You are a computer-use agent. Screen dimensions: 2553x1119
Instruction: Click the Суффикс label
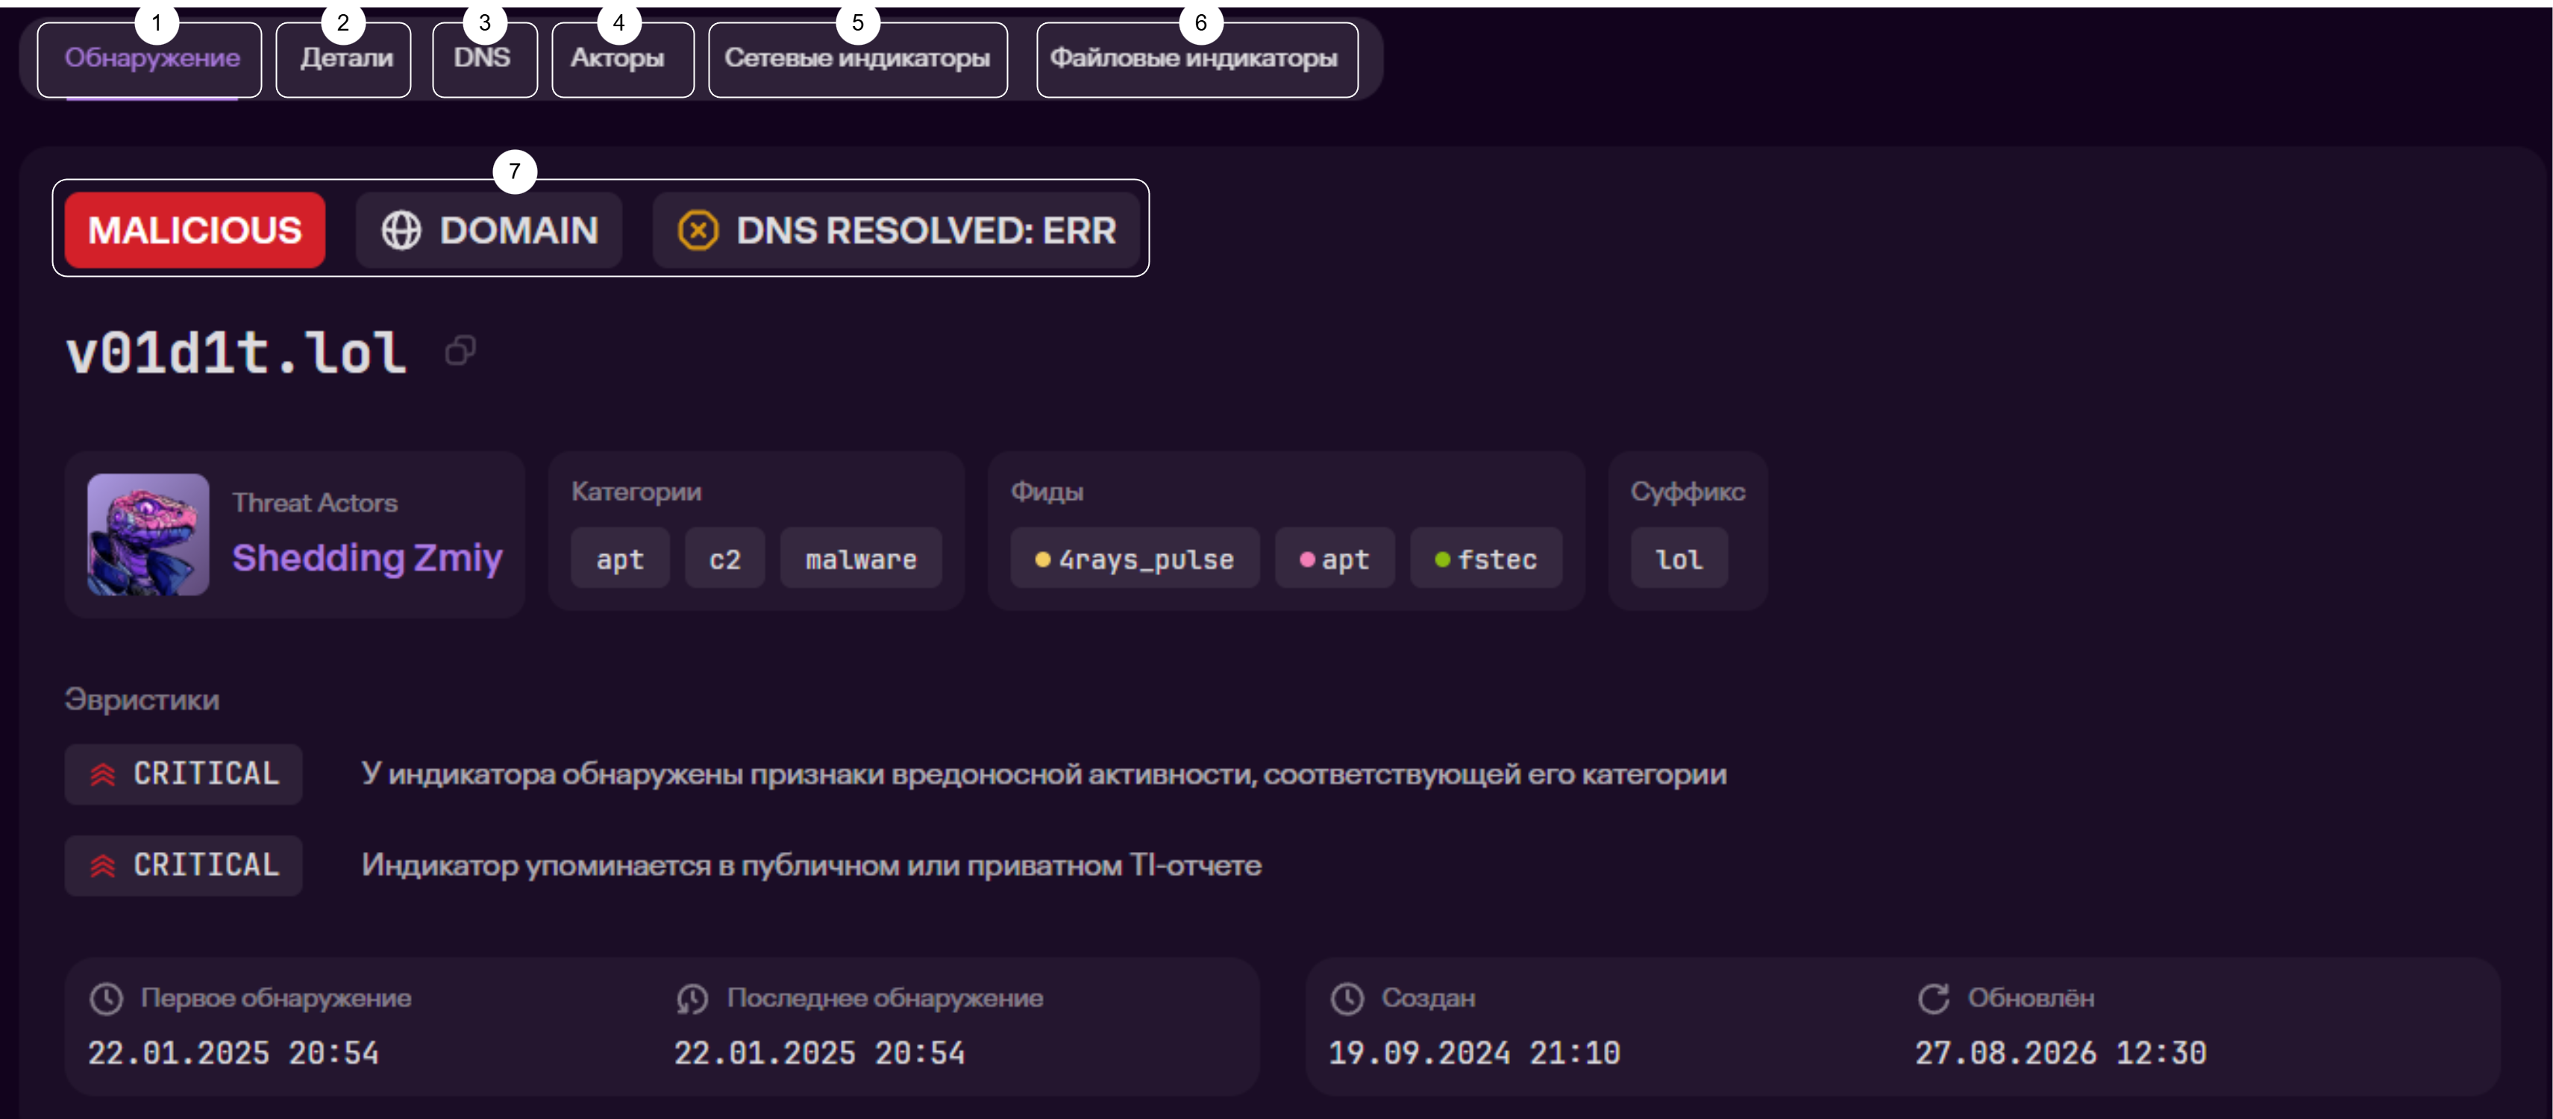click(x=1688, y=492)
